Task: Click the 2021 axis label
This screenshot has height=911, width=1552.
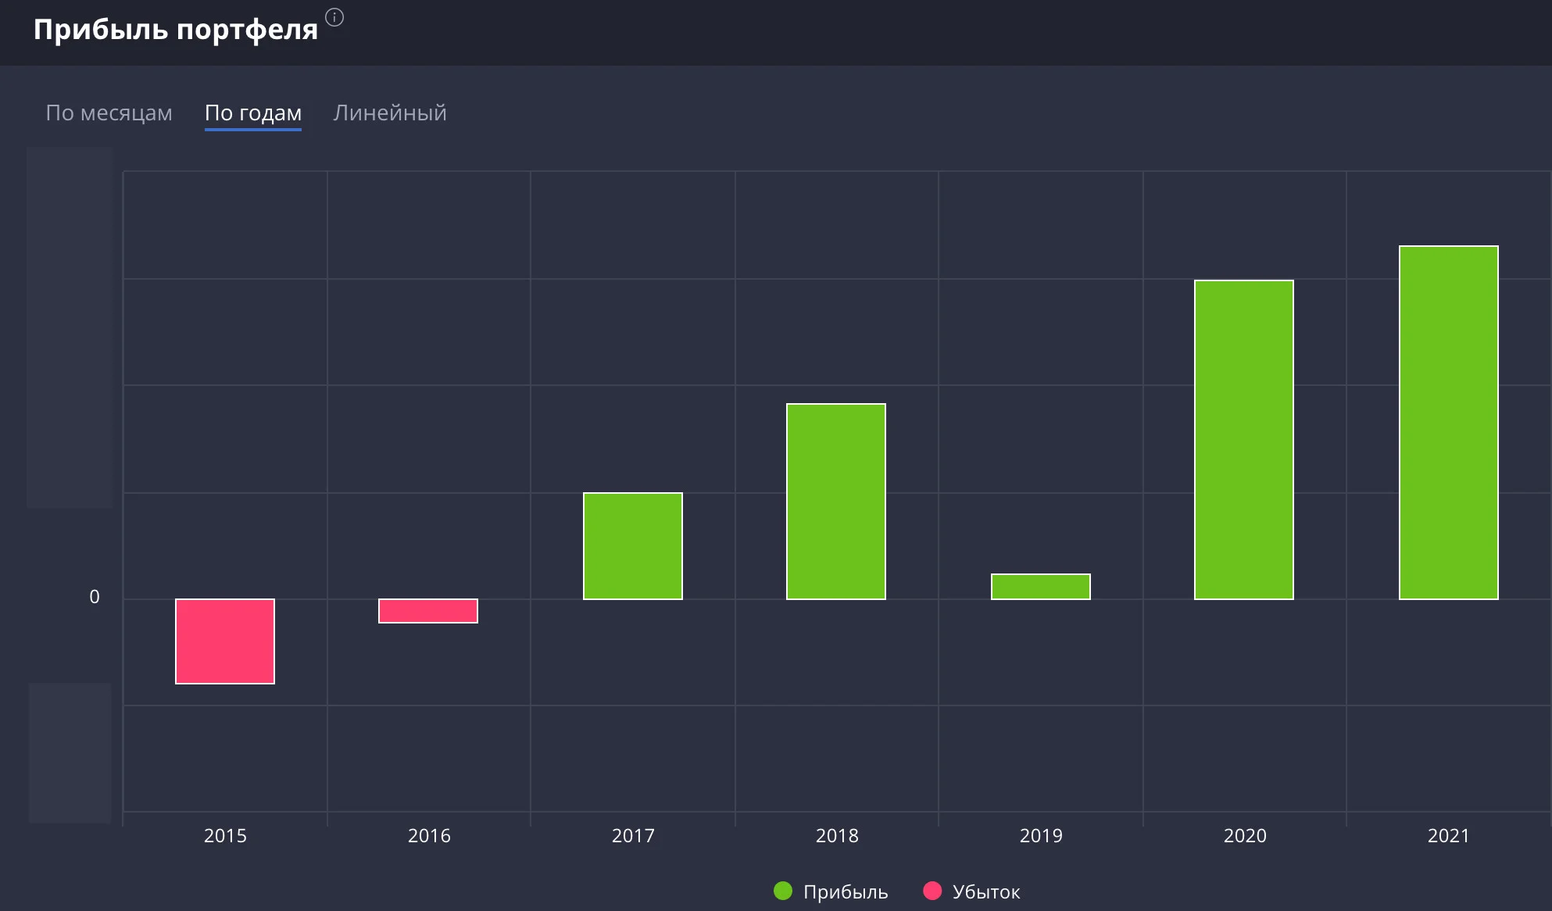Action: (1449, 835)
